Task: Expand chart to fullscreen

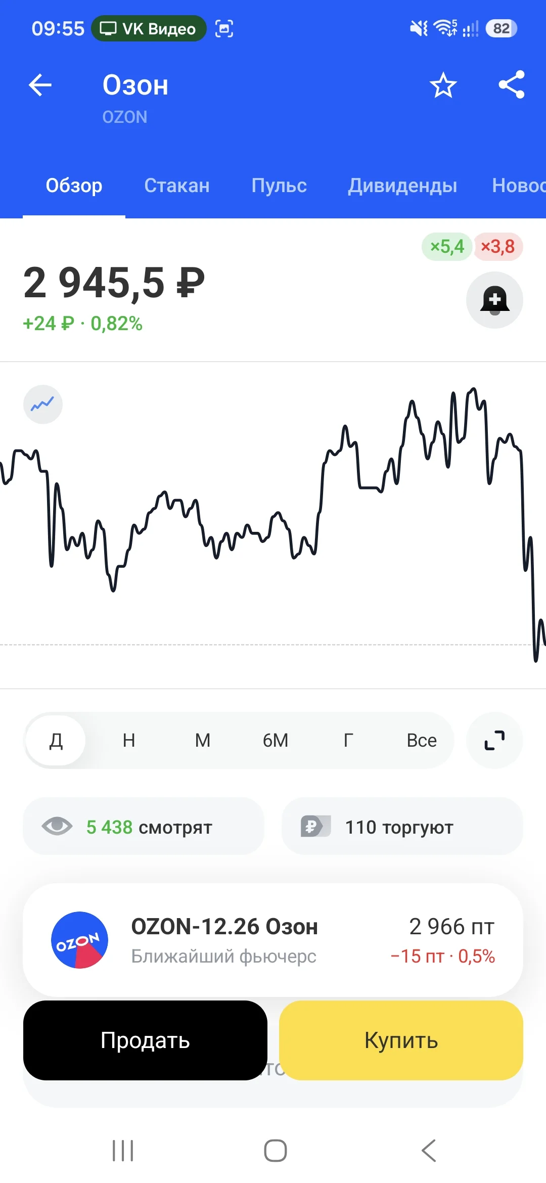Action: (x=494, y=740)
